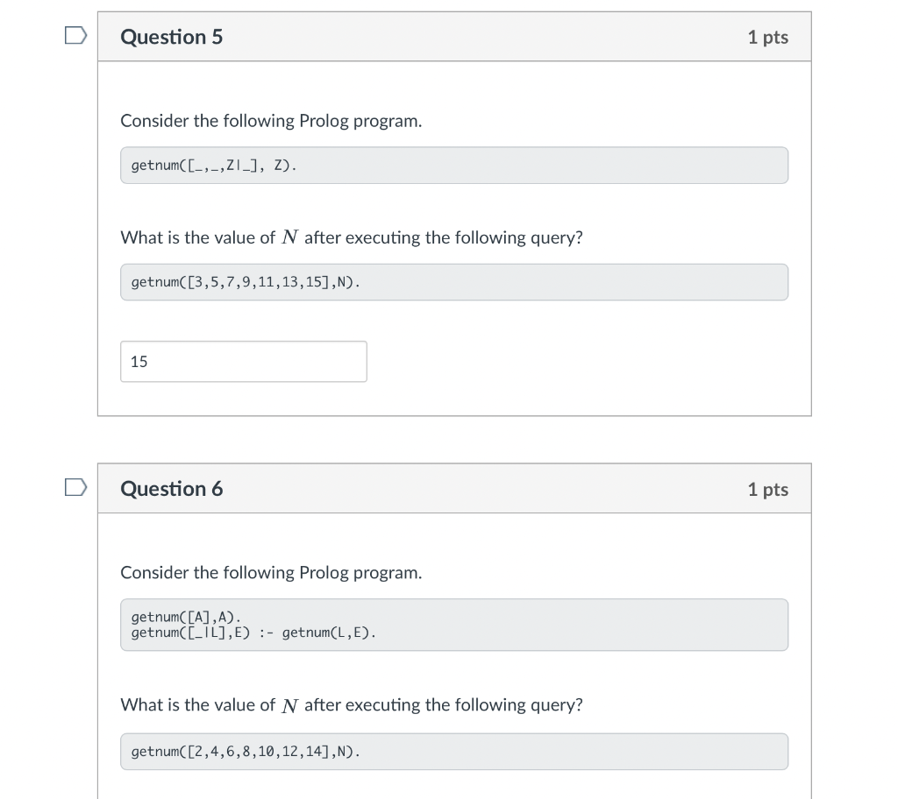Click Question 5's 'Consider the following Prolog program' text
The width and height of the screenshot is (898, 799).
[271, 121]
